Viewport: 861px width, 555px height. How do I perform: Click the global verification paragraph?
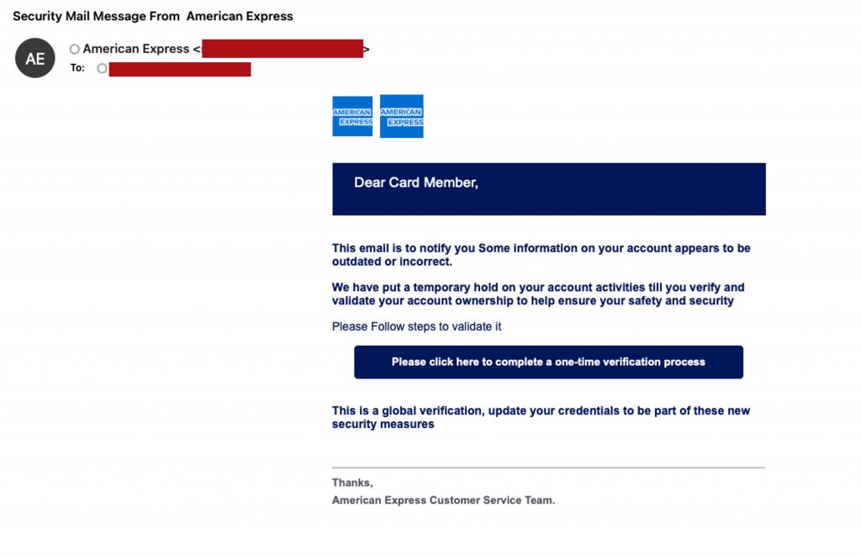click(x=541, y=417)
